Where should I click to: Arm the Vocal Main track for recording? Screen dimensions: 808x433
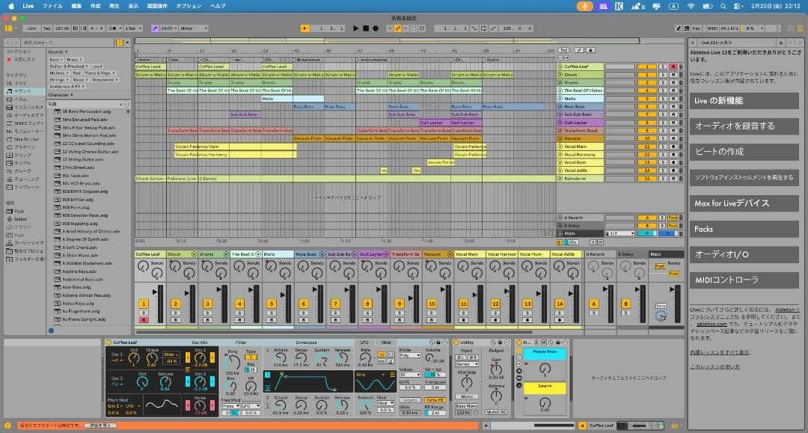tap(673, 147)
